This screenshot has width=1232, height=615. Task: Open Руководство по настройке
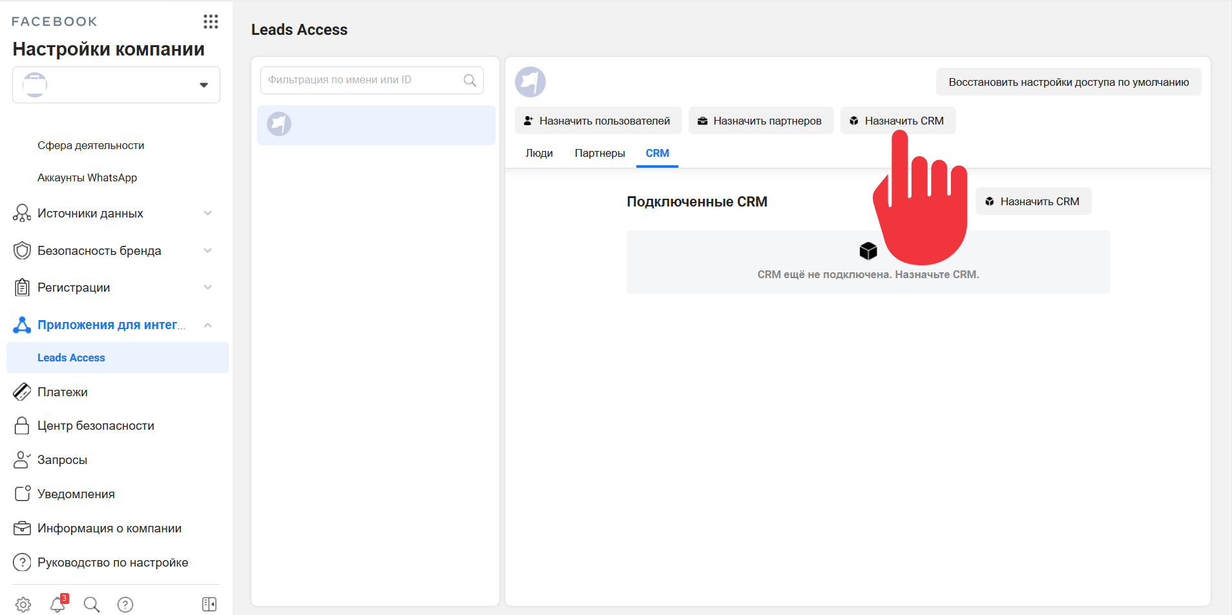112,562
